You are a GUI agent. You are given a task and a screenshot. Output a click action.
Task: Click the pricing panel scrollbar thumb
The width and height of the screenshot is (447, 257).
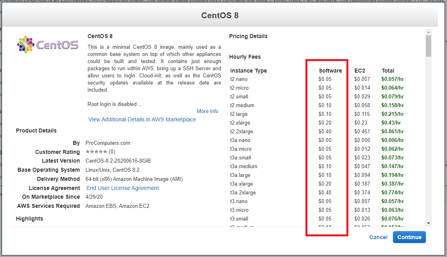pyautogui.click(x=428, y=46)
